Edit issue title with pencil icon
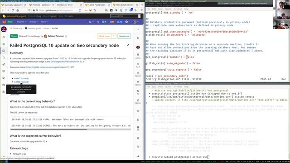The height and width of the screenshot is (163, 290). pyautogui.click(x=128, y=45)
